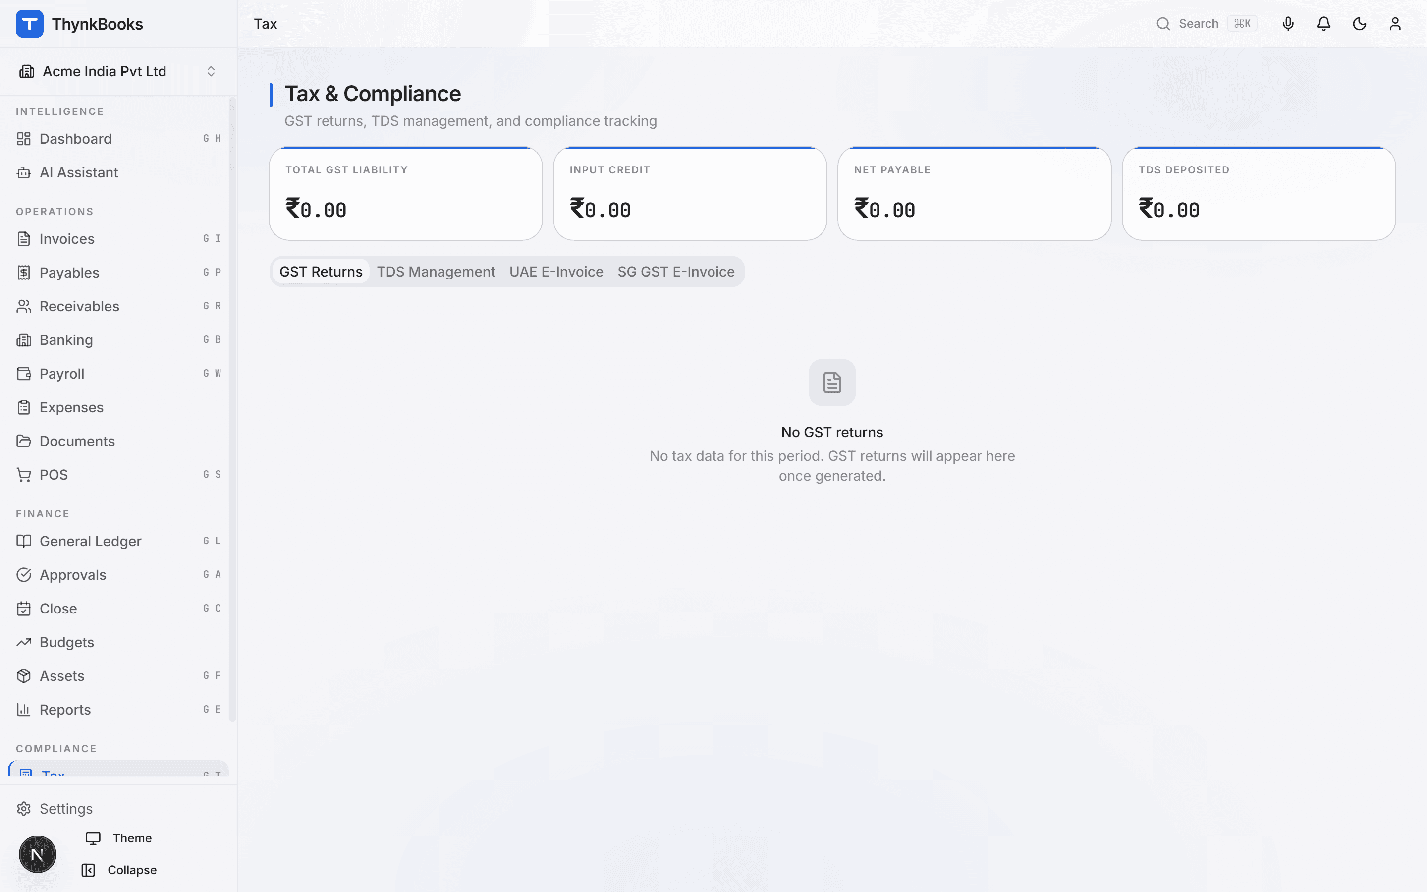
Task: Click the Approvals checkmark circle icon
Action: 24,575
